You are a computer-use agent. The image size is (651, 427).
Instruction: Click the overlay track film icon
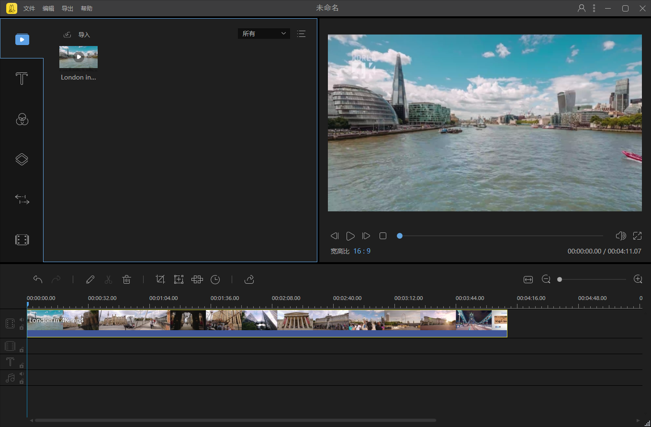(10, 346)
